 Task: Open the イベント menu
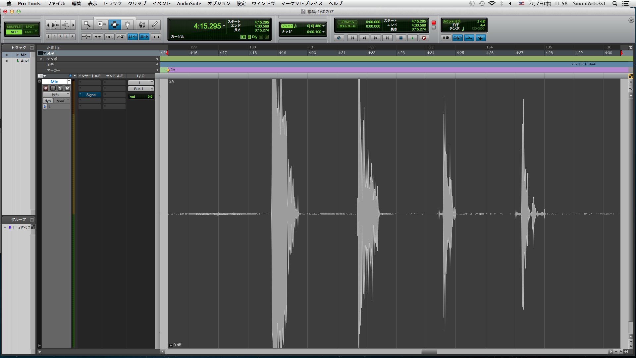point(162,3)
